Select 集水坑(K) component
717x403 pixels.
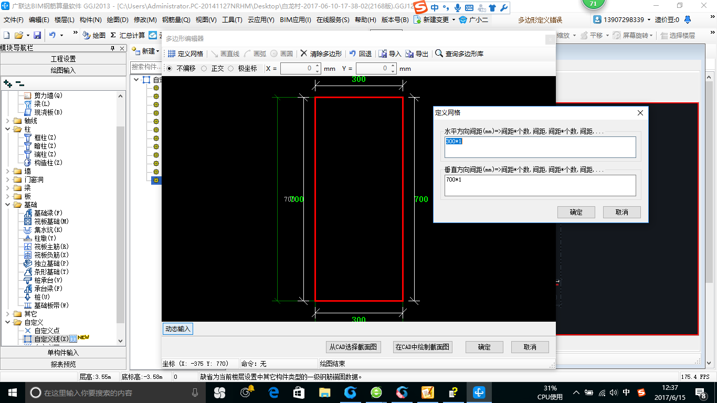[x=48, y=230]
